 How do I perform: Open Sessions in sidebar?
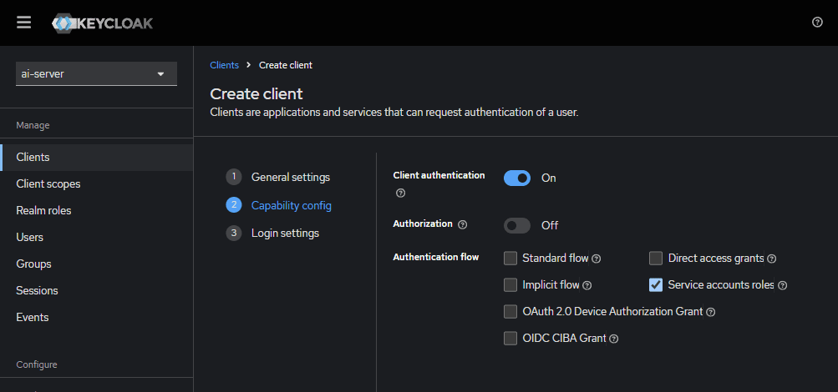tap(97, 291)
